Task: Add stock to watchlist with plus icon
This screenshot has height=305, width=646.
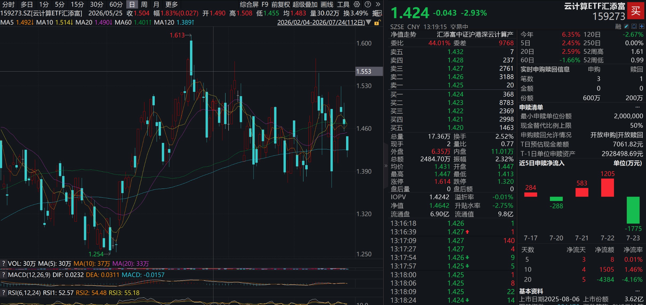Action: (642, 26)
